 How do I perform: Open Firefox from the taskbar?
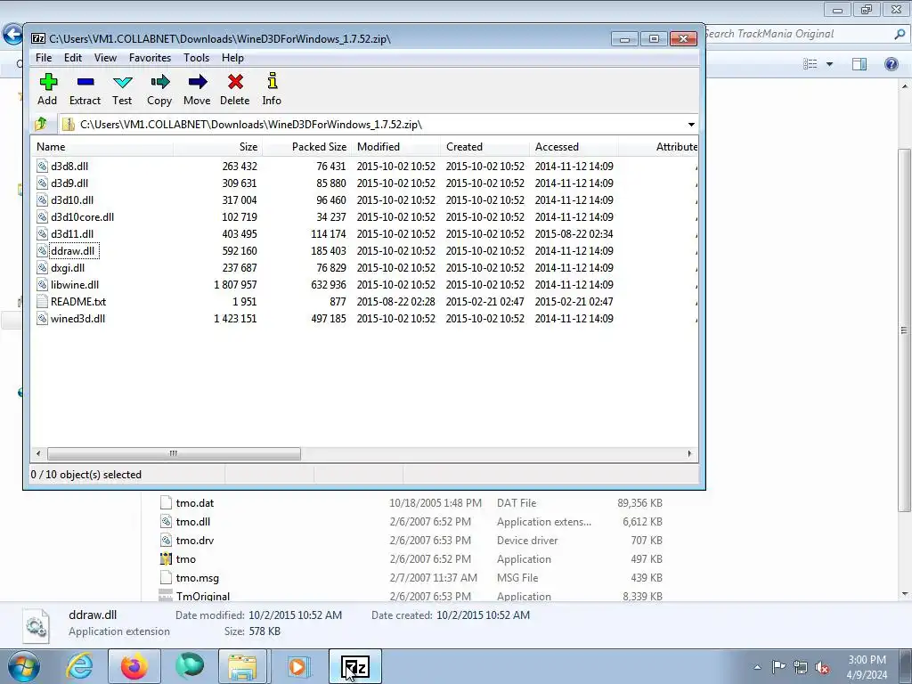pos(134,666)
